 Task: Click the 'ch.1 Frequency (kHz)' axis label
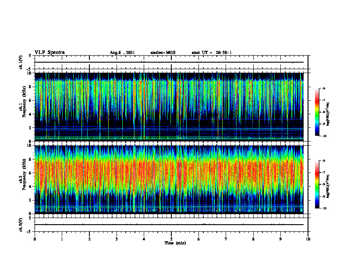point(22,102)
